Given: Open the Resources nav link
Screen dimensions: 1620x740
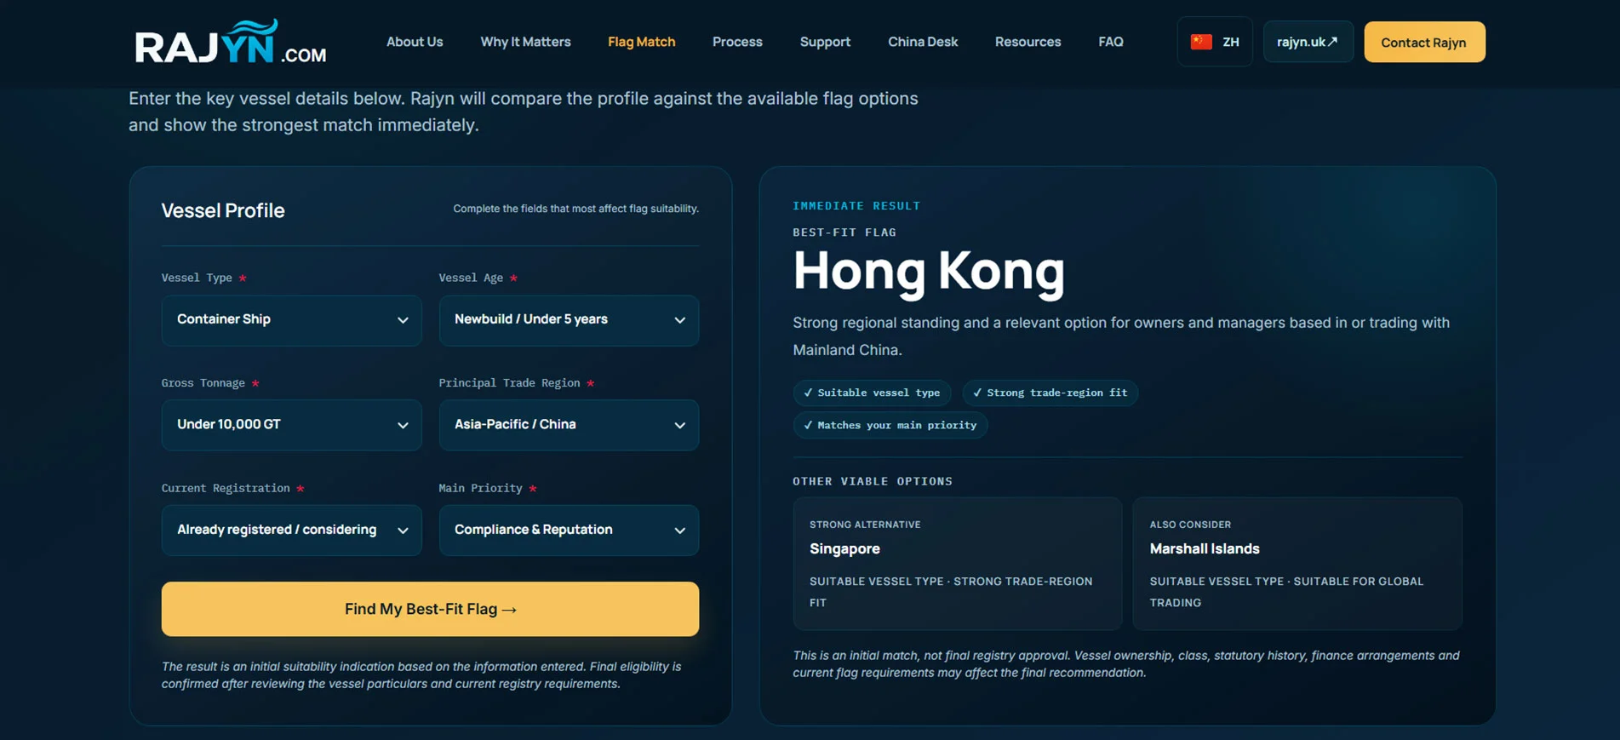Looking at the screenshot, I should [1028, 42].
